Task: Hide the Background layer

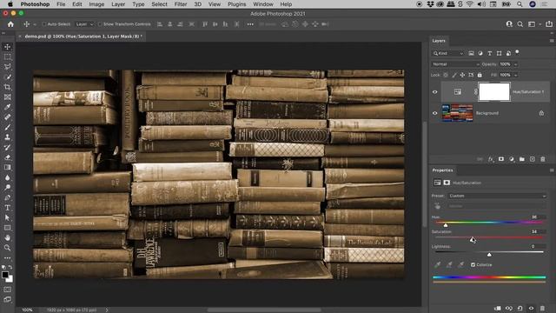Action: pyautogui.click(x=434, y=113)
